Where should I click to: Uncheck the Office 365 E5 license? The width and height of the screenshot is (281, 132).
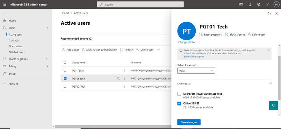(179, 103)
